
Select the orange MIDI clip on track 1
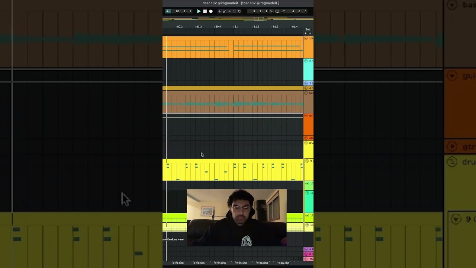click(x=233, y=47)
